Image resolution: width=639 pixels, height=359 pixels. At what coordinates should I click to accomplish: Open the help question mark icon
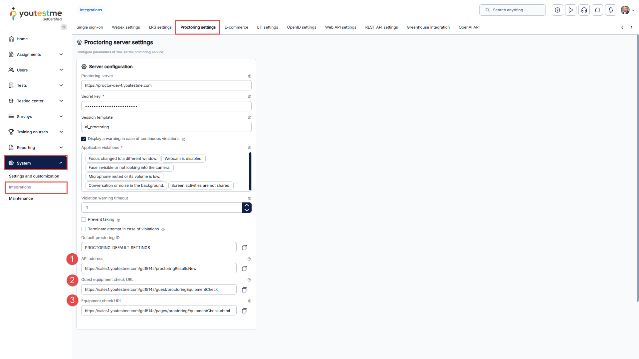click(557, 10)
